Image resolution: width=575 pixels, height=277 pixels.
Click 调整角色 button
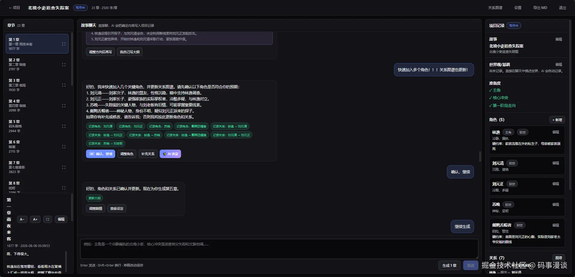click(127, 154)
